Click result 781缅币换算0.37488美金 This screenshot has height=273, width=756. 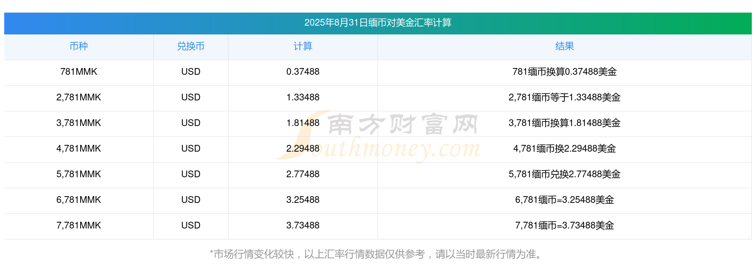[x=564, y=72]
